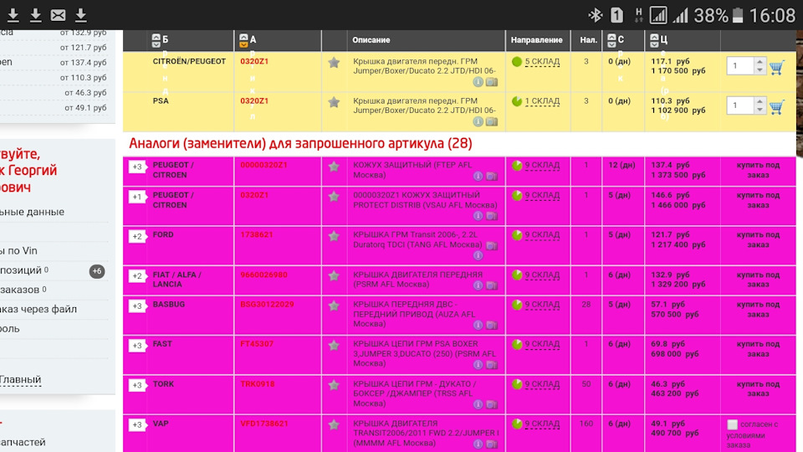This screenshot has height=452, width=803.
Task: Open info icon for FORD 1738621
Action: pyautogui.click(x=478, y=255)
